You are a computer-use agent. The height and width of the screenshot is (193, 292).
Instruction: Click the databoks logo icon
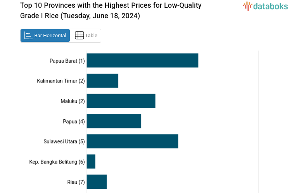point(247,6)
